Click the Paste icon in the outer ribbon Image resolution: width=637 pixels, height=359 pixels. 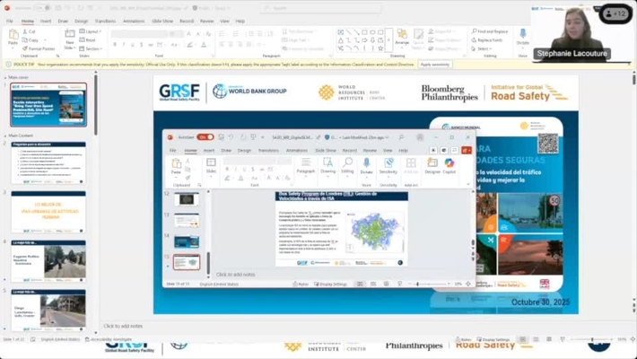13,37
